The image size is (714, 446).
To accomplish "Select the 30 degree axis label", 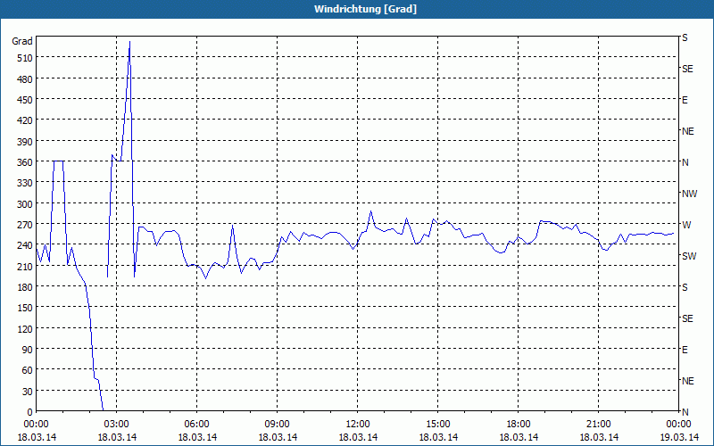I will 28,392.
